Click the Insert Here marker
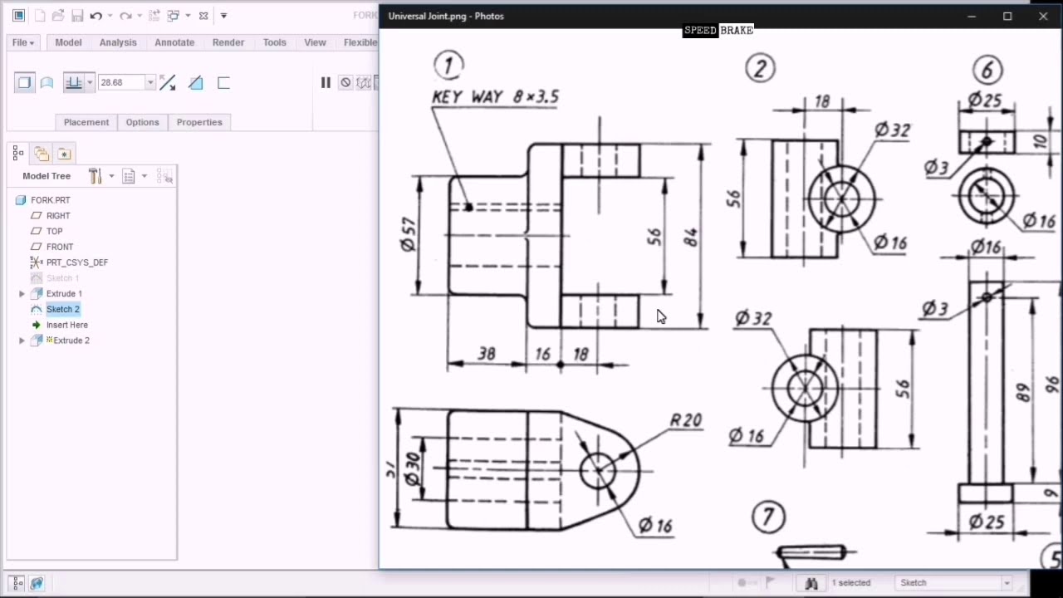 point(66,325)
